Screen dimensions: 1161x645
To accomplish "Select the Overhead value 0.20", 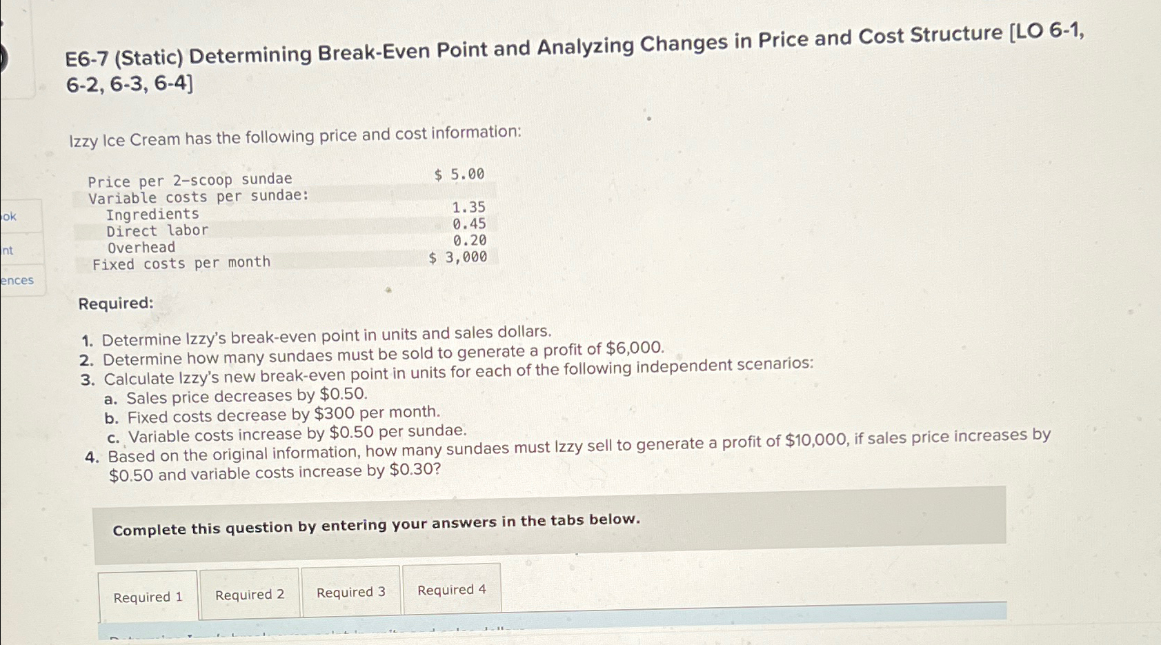I will (470, 239).
